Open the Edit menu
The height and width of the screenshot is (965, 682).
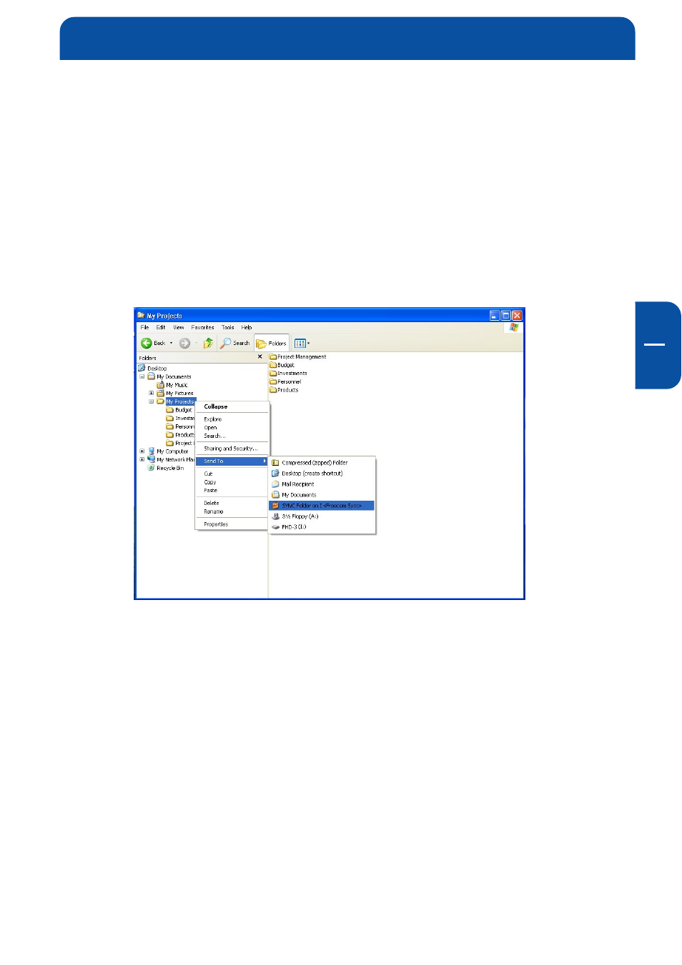pyautogui.click(x=161, y=327)
